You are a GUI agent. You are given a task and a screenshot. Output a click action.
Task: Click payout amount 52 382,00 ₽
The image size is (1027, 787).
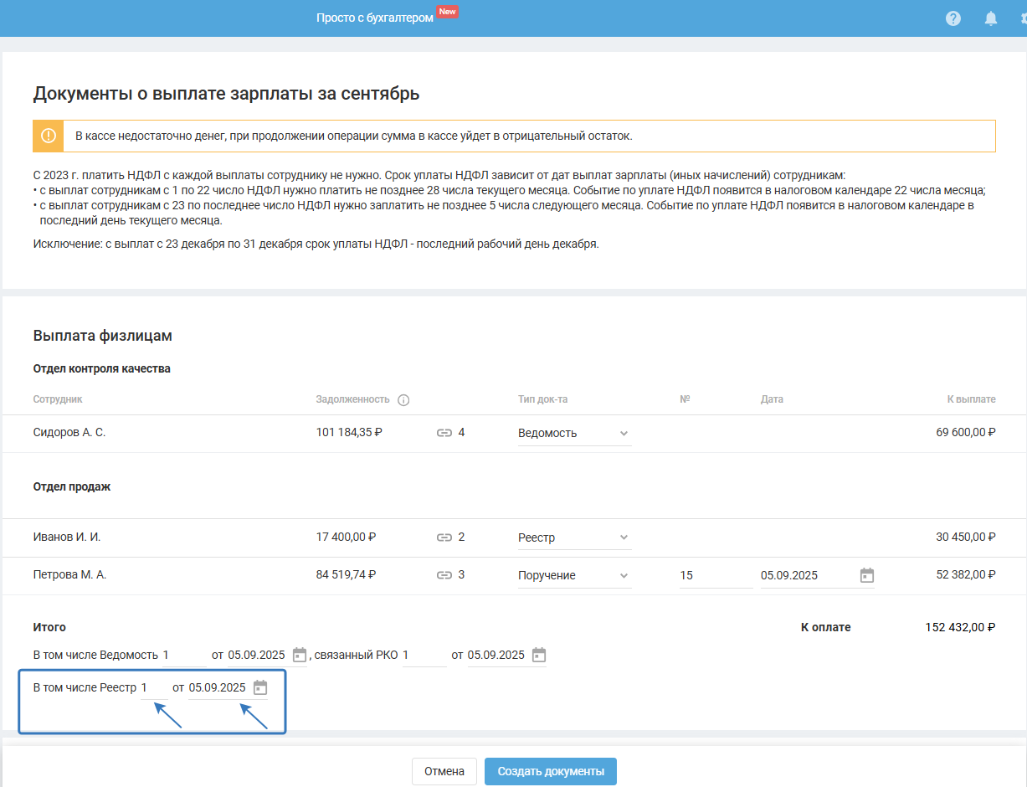966,575
